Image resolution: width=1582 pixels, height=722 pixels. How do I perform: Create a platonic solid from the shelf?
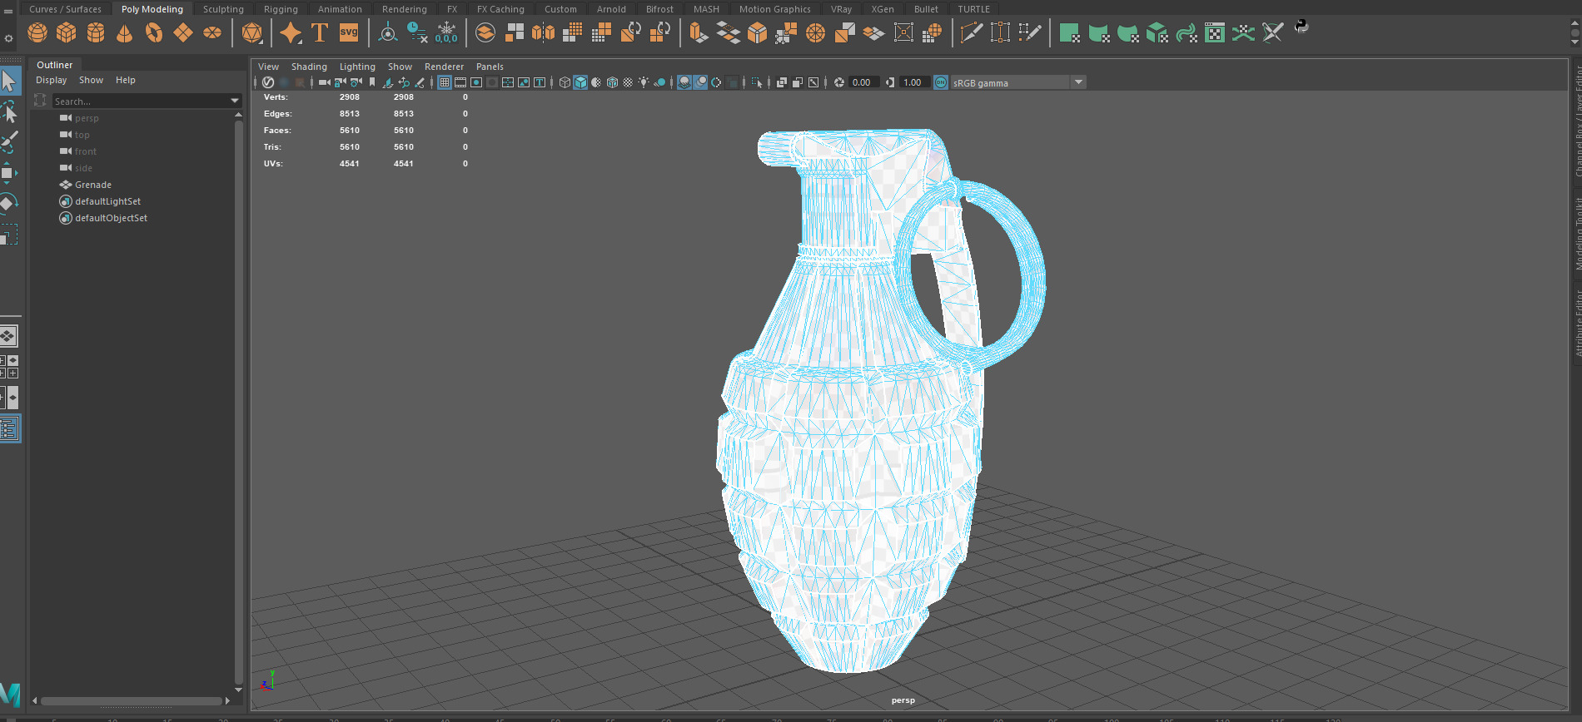[x=251, y=32]
